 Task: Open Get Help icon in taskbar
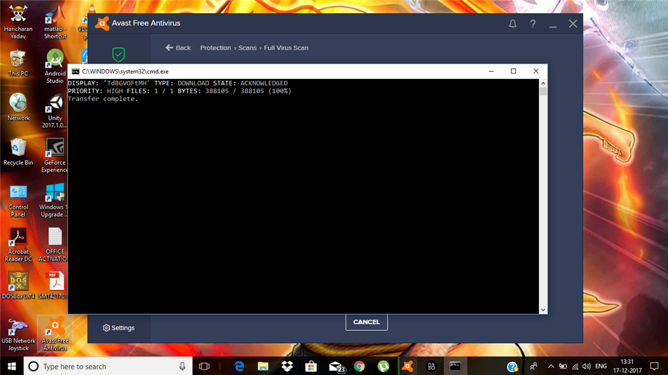[512, 366]
